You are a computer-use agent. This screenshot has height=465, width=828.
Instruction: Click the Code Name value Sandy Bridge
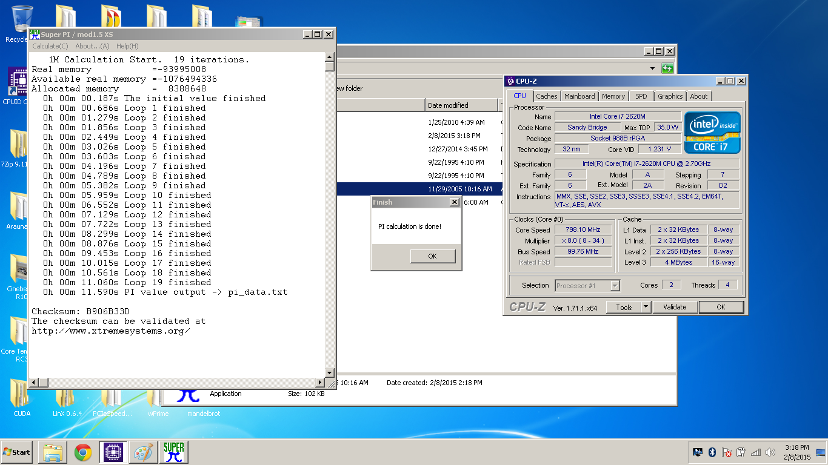coord(587,127)
